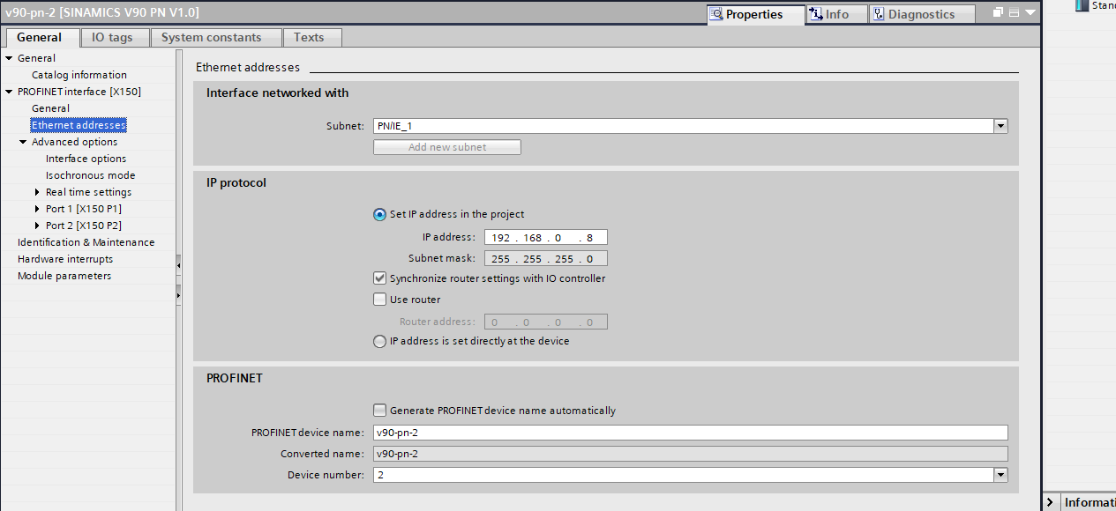
Task: Click the inspector window layout icon
Action: point(1014,12)
